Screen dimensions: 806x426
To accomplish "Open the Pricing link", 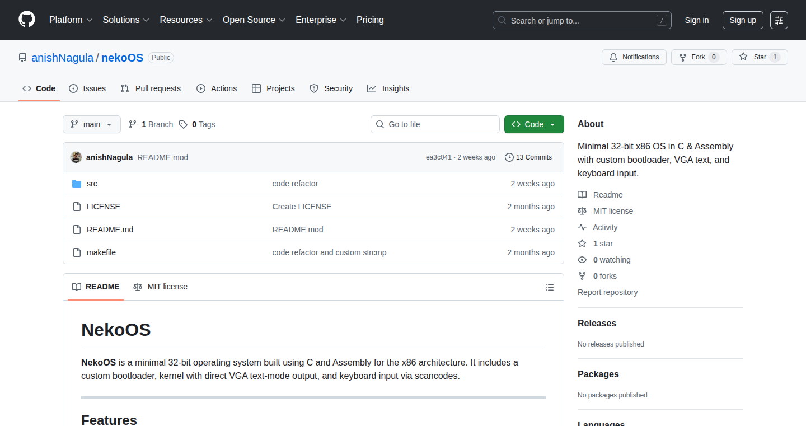I will (370, 20).
